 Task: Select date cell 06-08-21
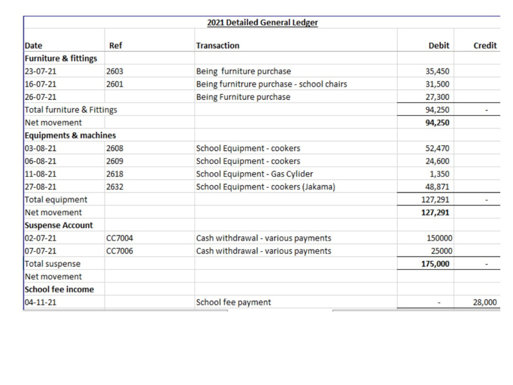pos(41,161)
